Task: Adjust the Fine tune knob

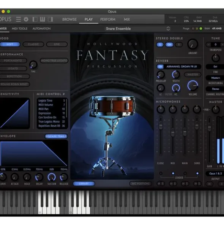Action: [x=216, y=58]
